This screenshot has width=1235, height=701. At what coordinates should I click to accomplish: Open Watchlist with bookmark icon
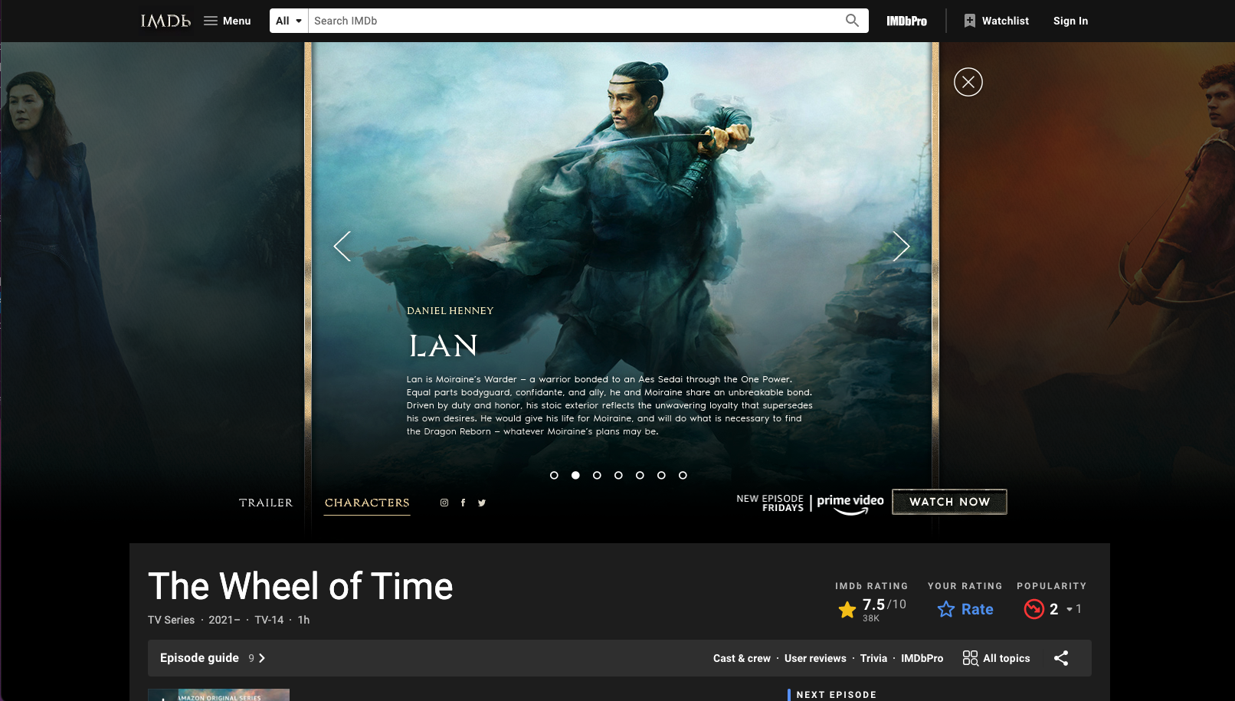coord(997,21)
